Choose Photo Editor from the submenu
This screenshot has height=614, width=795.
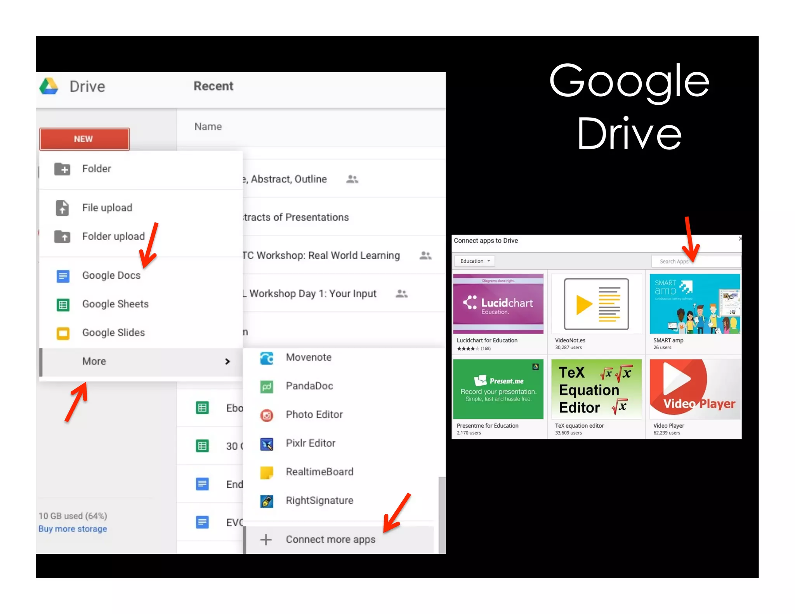tap(314, 415)
